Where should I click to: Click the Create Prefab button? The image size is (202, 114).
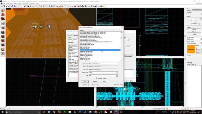(x=194, y=24)
